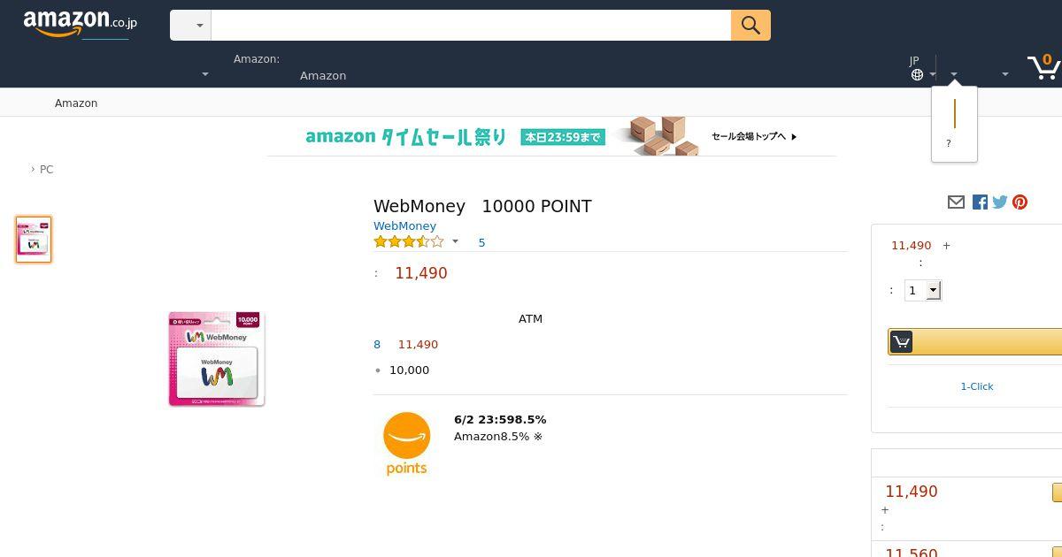This screenshot has height=557, width=1062.
Task: Share the product on Facebook
Action: point(980,202)
